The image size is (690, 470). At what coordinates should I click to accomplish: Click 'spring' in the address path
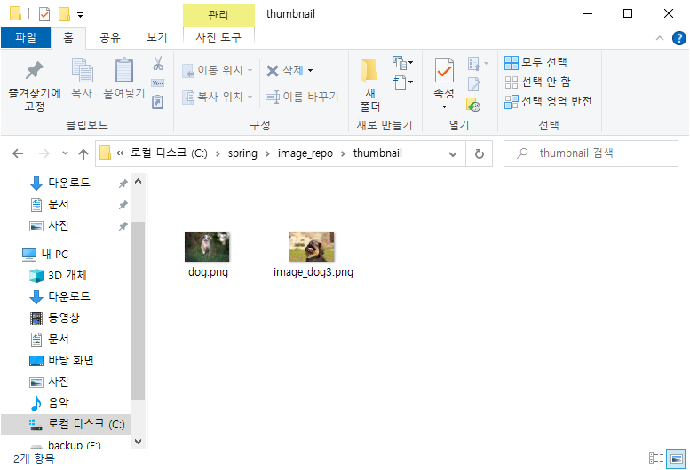point(242,153)
